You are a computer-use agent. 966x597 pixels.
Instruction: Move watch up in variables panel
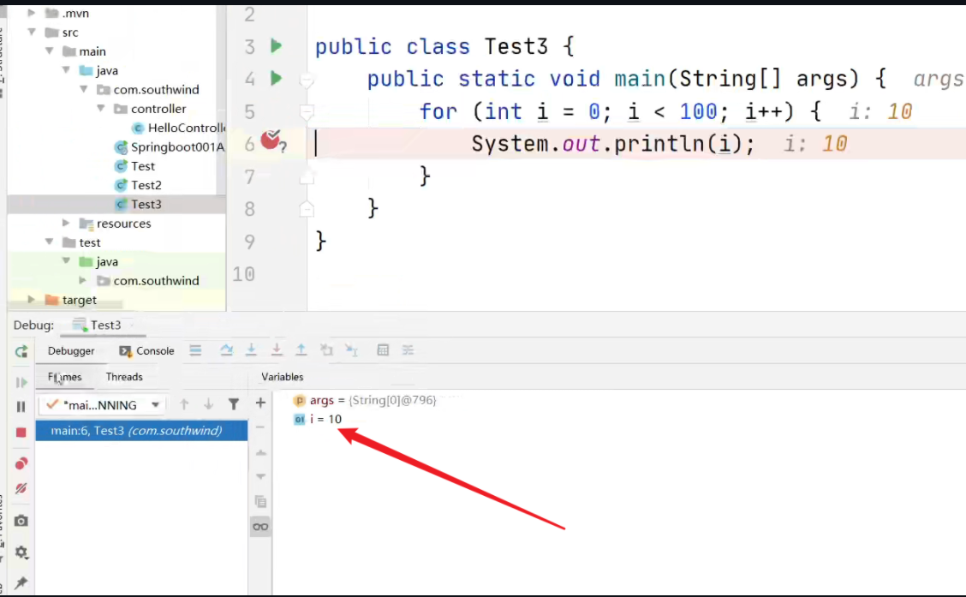coord(260,453)
